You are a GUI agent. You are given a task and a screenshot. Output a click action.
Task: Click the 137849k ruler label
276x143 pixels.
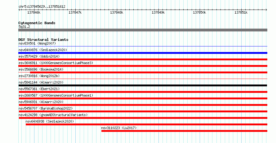click(158, 12)
